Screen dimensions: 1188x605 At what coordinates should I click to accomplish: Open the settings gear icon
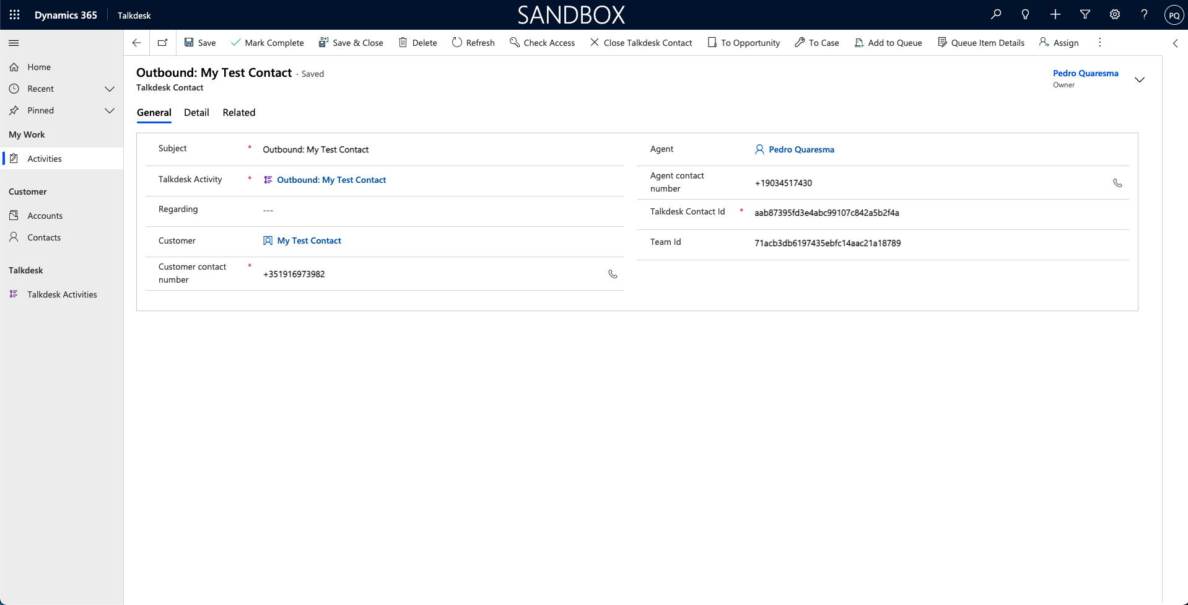[x=1115, y=15]
